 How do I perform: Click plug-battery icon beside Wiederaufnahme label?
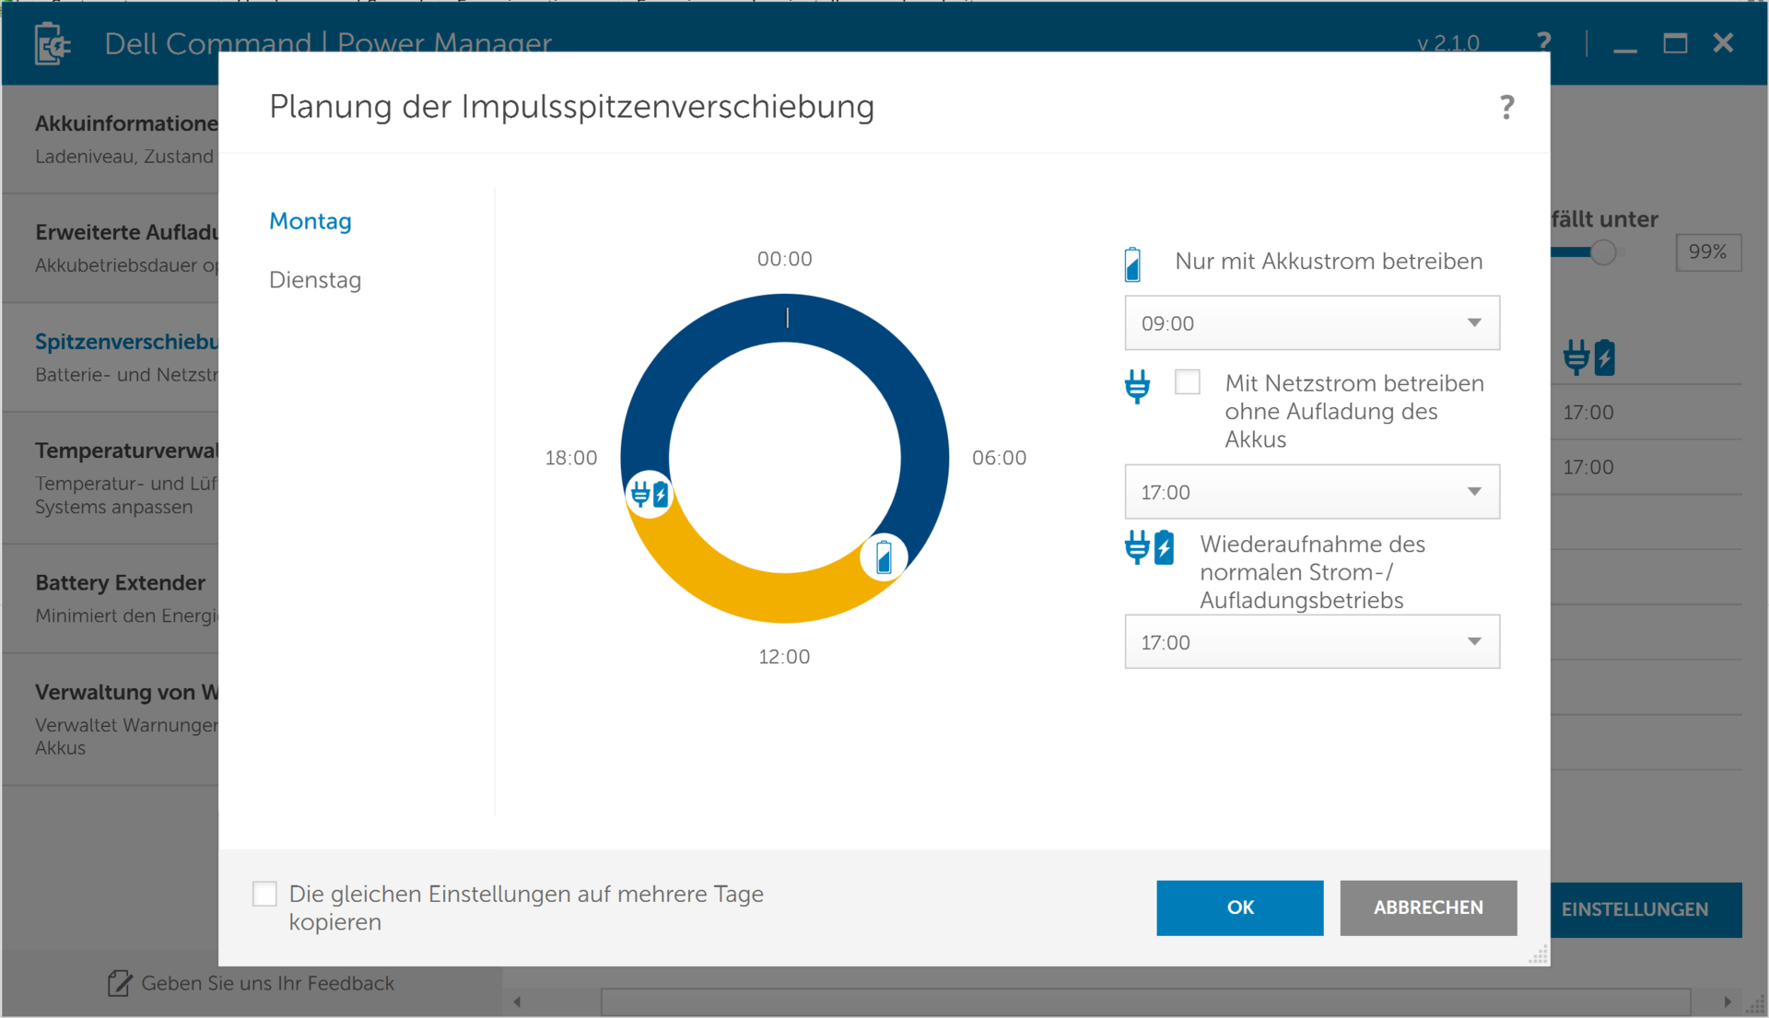click(x=1149, y=547)
